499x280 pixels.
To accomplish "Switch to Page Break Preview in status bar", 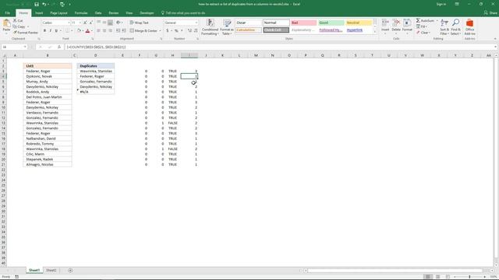I will (448, 277).
